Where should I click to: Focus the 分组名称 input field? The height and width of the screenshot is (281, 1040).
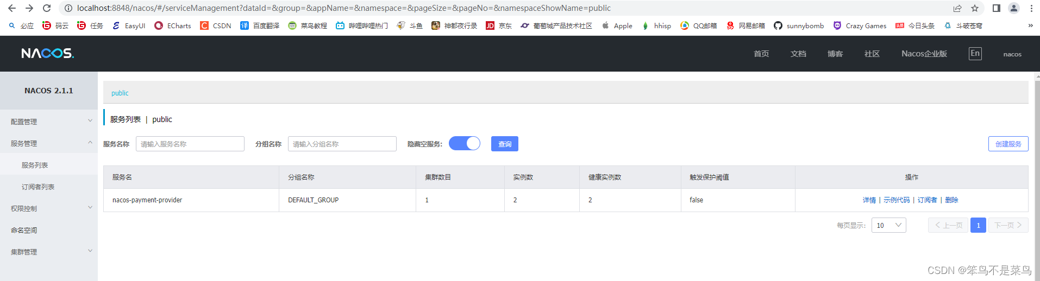[x=342, y=144]
